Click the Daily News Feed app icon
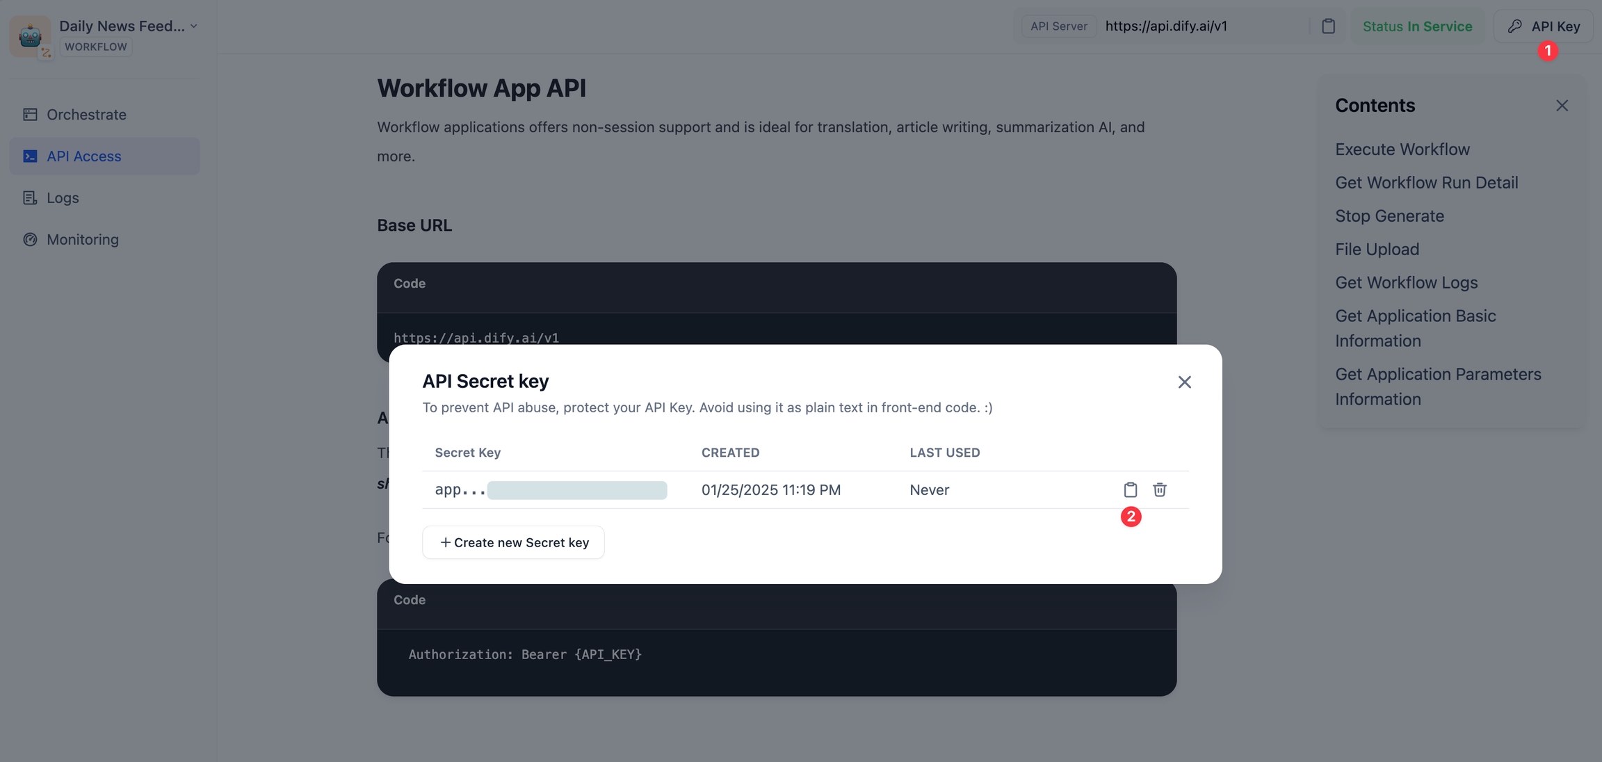1602x762 pixels. coord(30,35)
